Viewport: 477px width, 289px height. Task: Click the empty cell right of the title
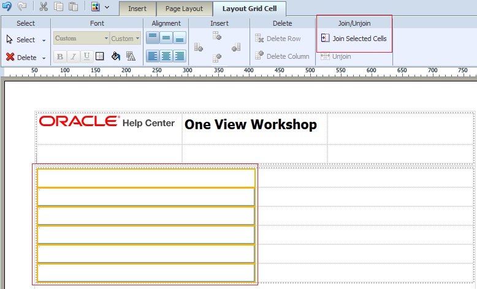(x=400, y=128)
